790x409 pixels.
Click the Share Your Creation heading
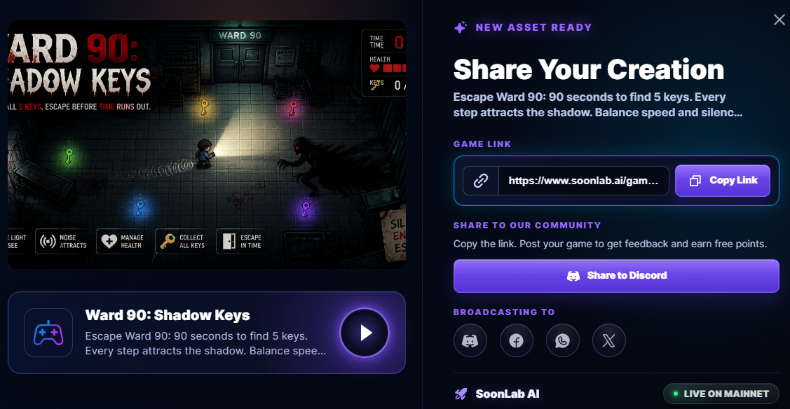point(589,69)
